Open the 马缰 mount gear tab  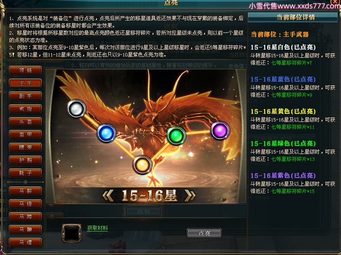[x=25, y=242]
